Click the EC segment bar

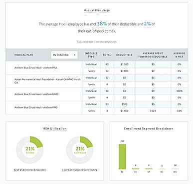[x=162, y=169]
